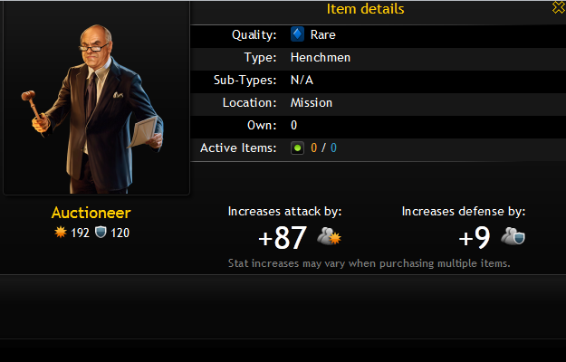Click the defense shield icon beside +9

pyautogui.click(x=513, y=236)
